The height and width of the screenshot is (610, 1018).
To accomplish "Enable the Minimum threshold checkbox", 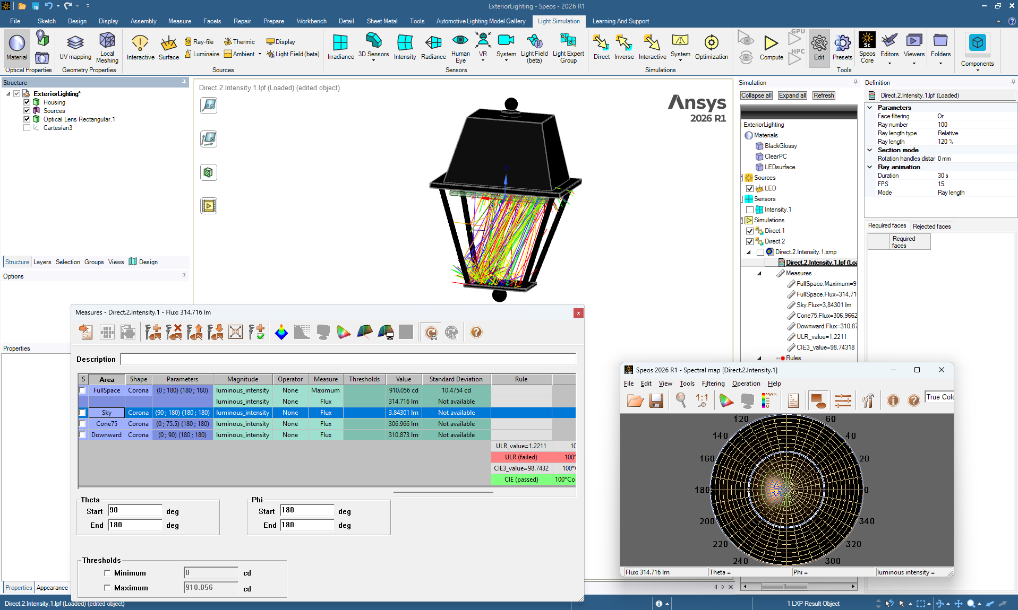I will tap(107, 573).
